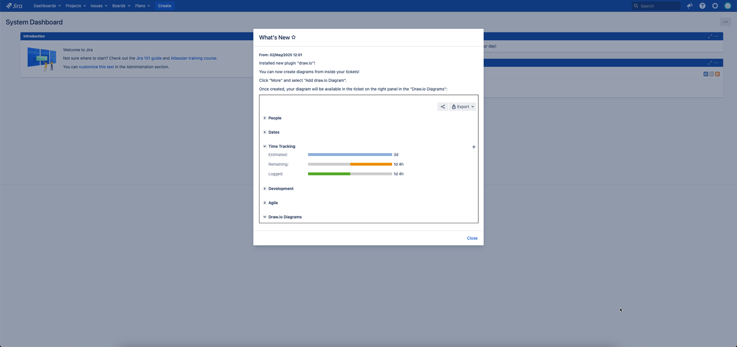Image resolution: width=737 pixels, height=347 pixels.
Task: Open the Issues menu
Action: tap(99, 6)
